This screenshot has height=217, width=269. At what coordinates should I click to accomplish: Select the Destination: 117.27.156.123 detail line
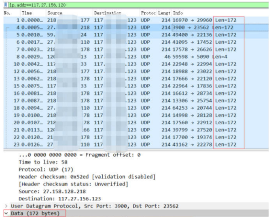click(59, 199)
